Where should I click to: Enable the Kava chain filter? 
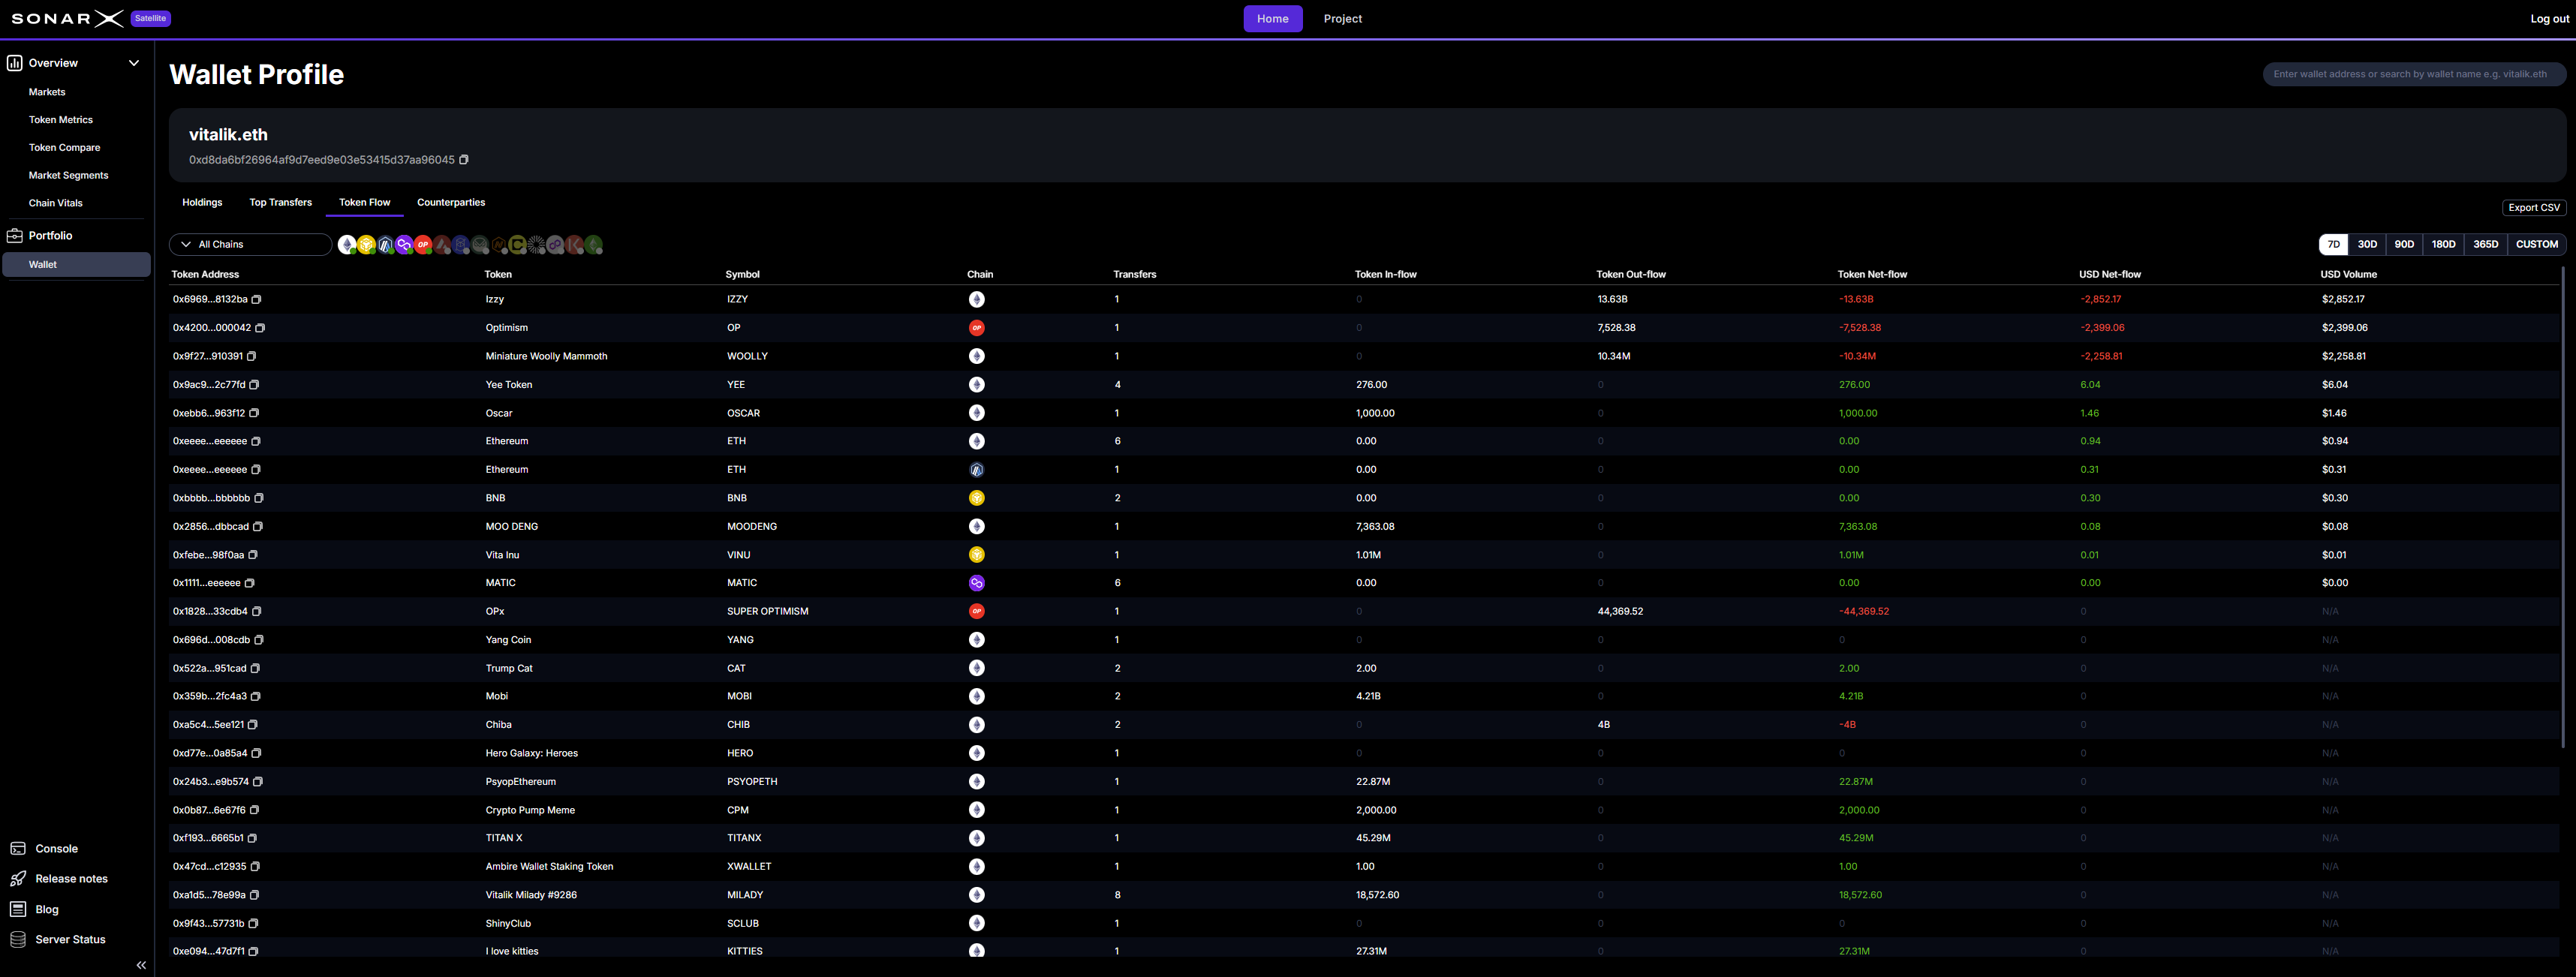(x=575, y=244)
